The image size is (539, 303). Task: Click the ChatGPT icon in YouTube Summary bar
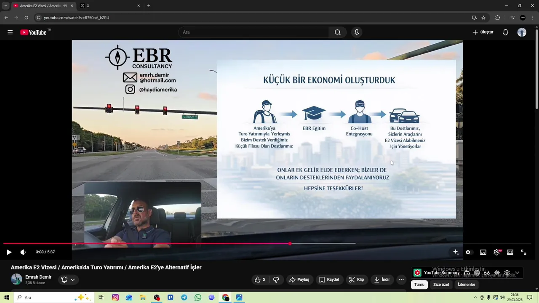[x=477, y=273]
